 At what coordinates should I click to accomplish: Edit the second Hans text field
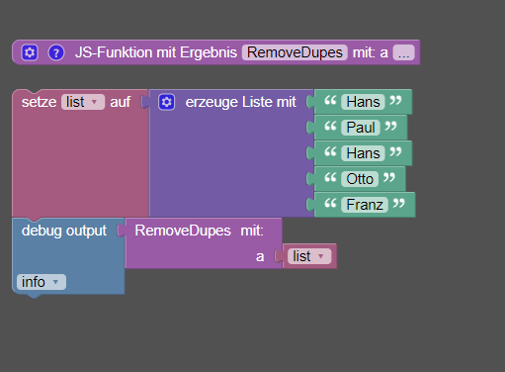click(363, 153)
